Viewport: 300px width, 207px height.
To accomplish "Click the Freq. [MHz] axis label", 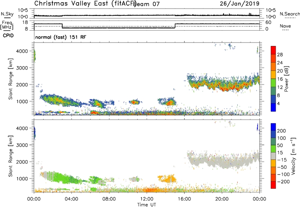I will (7, 25).
